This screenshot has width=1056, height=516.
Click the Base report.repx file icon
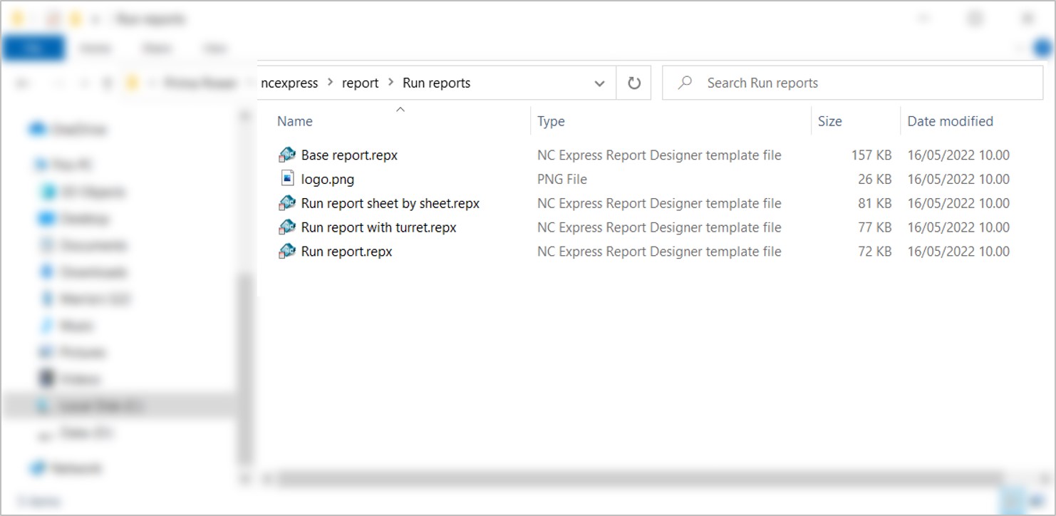click(287, 155)
